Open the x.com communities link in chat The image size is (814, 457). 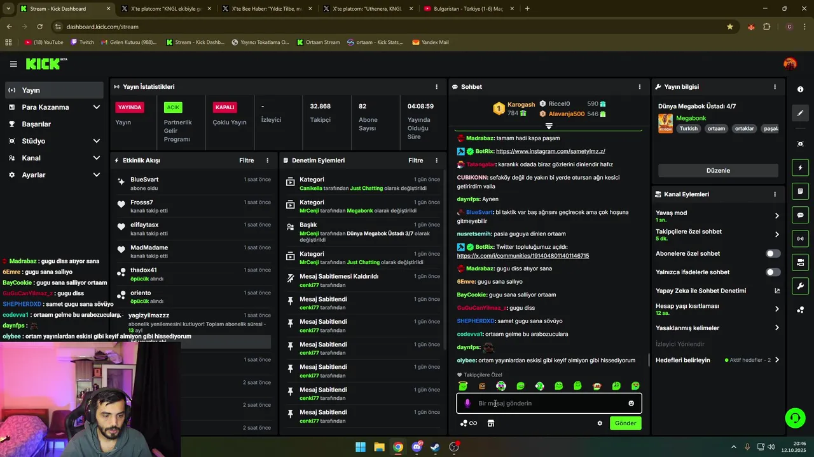click(523, 256)
